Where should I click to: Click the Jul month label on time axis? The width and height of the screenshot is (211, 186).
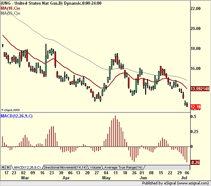click(x=184, y=178)
